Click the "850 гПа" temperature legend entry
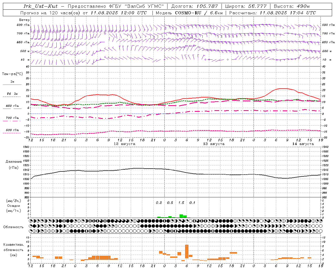 12,106
